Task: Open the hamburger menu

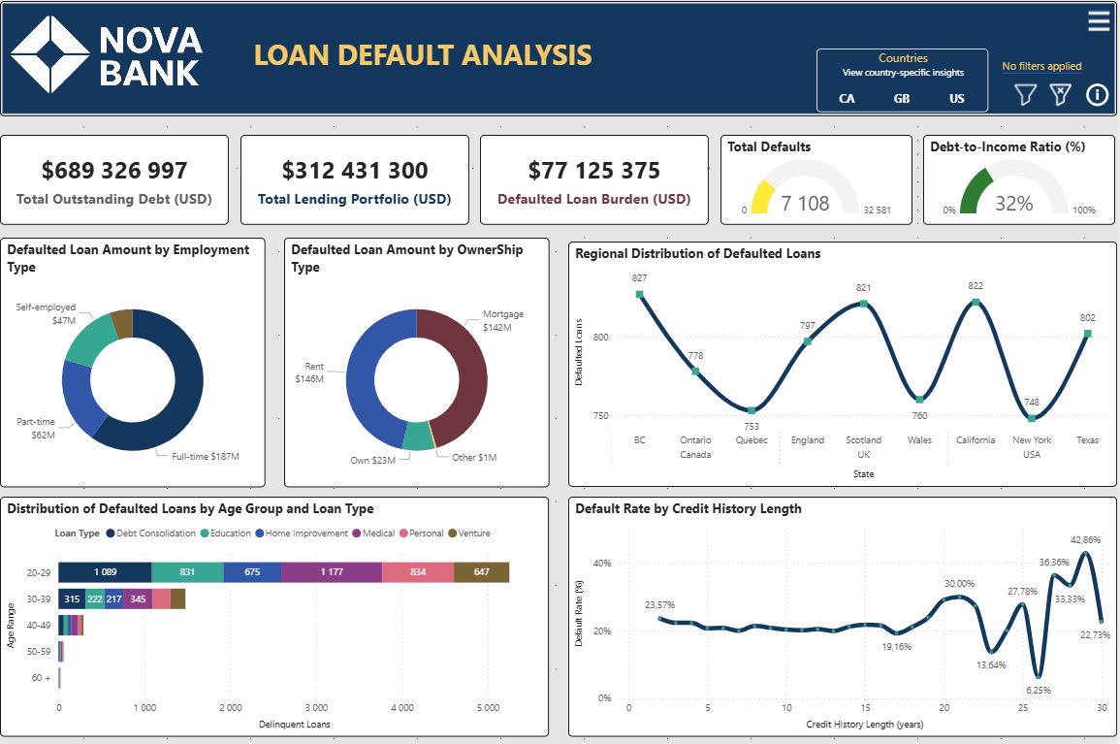Action: [1098, 21]
